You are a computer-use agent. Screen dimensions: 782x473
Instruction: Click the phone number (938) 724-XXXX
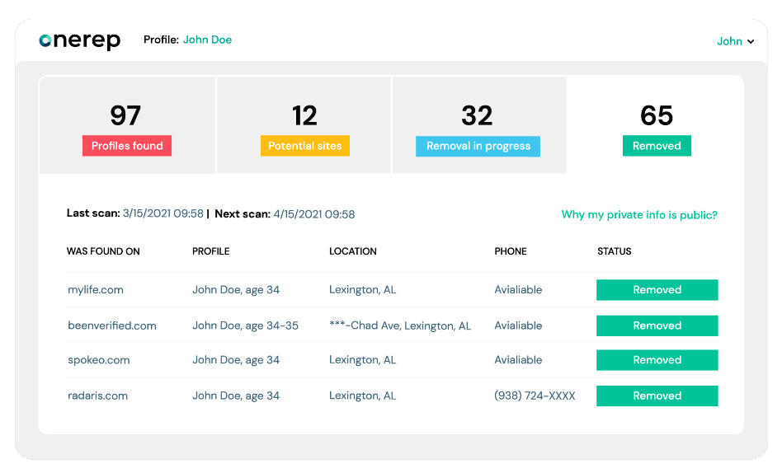(x=535, y=396)
